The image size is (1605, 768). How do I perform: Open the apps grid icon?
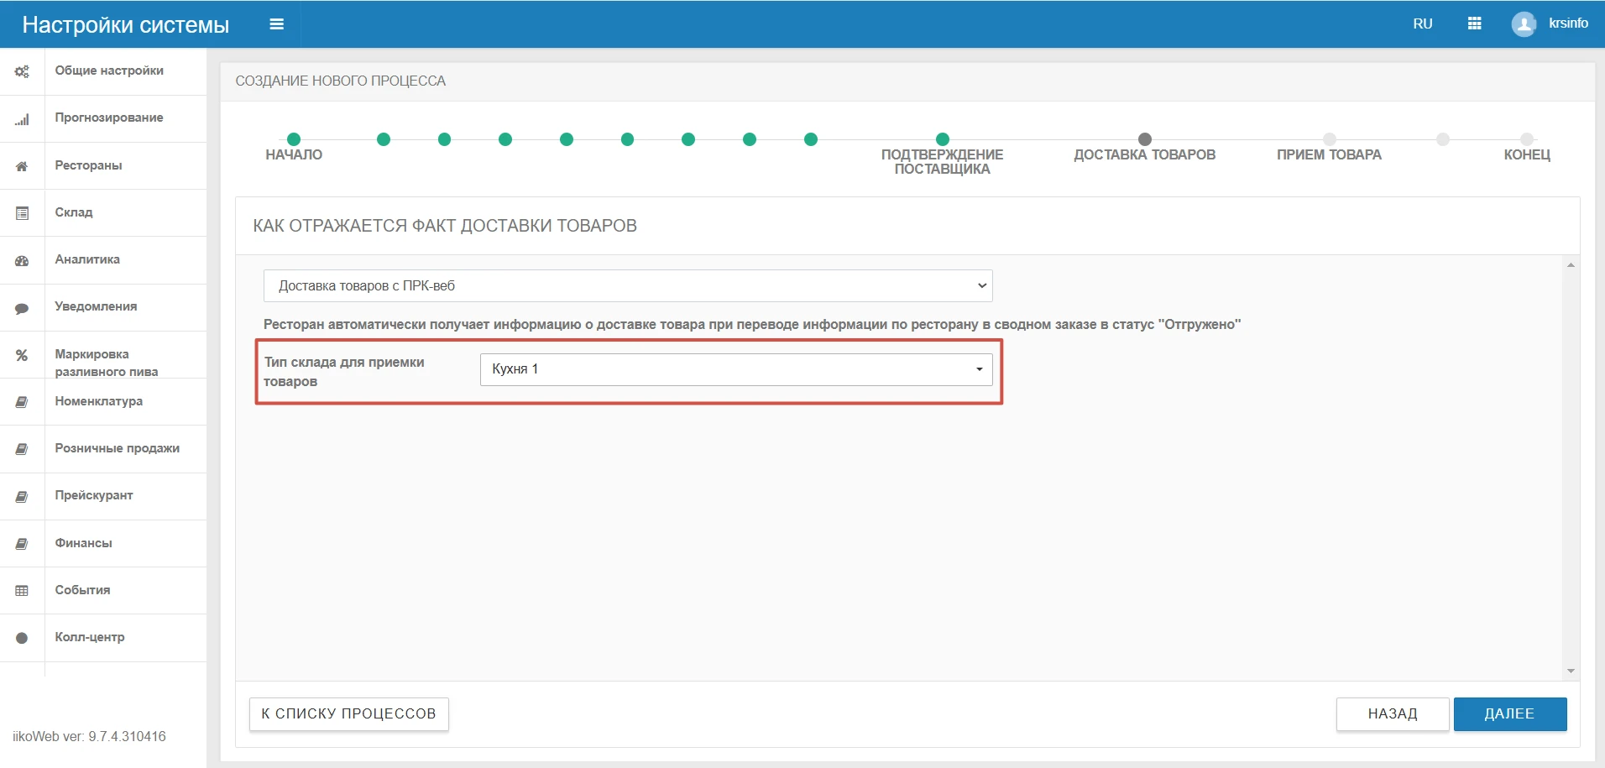(x=1474, y=24)
